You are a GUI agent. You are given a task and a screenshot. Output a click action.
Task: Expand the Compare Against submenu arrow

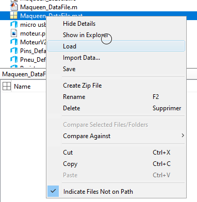pos(183,136)
